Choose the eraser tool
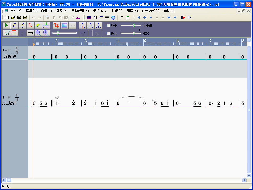 click(38, 26)
